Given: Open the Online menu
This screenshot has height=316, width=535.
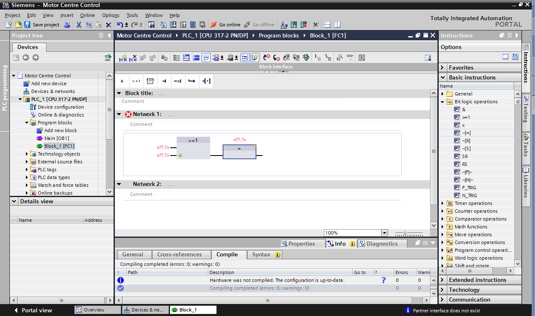Looking at the screenshot, I should [x=87, y=15].
